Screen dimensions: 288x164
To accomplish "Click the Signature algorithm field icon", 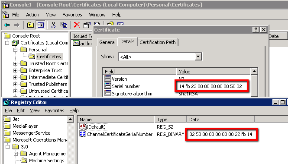I will pyautogui.click(x=108, y=93).
